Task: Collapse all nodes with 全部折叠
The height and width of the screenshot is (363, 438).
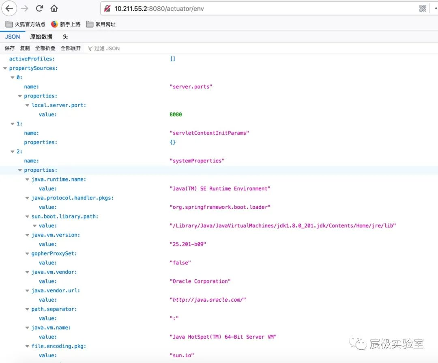Action: click(x=45, y=48)
